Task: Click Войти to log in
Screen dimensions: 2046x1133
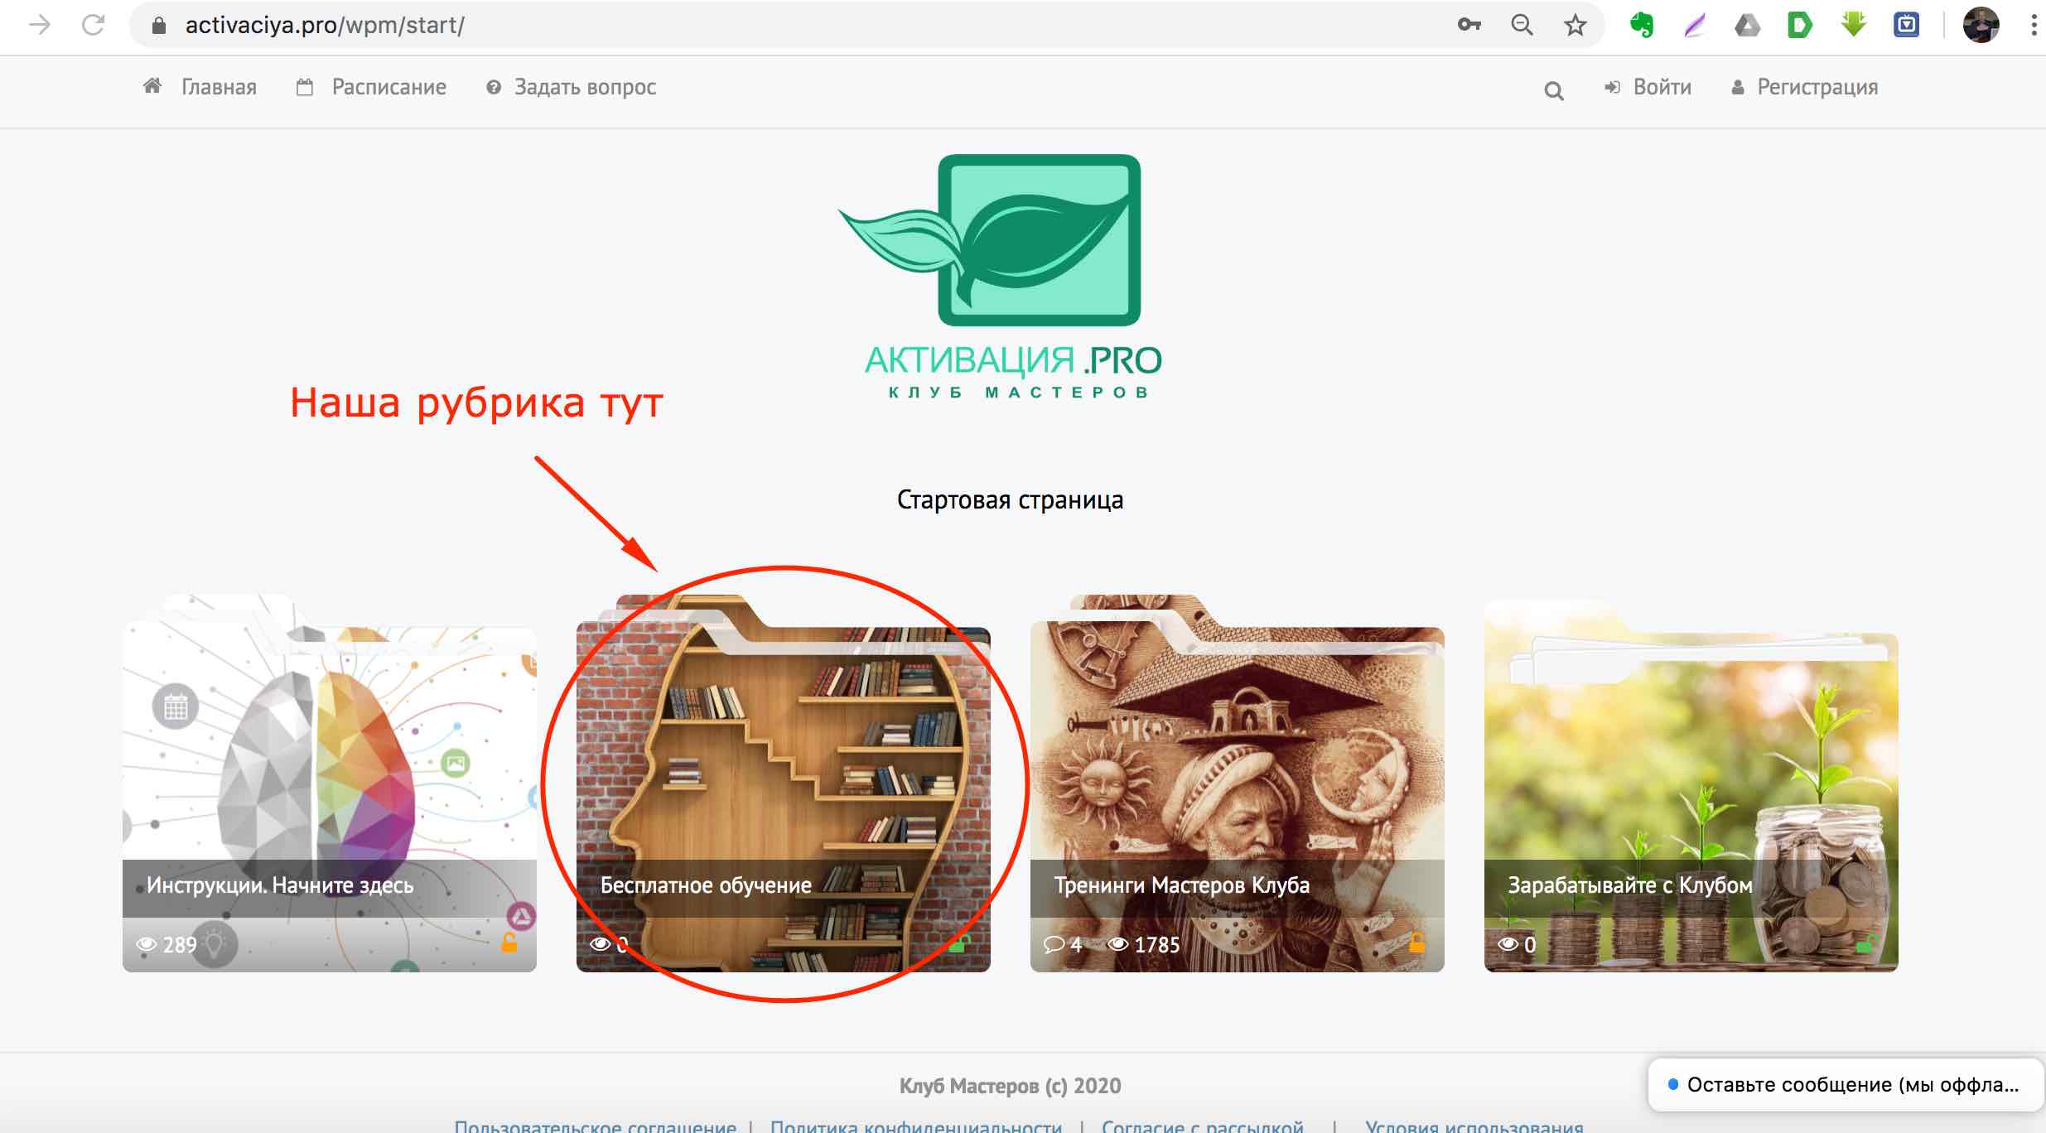Action: click(1662, 87)
